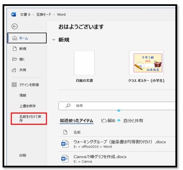Switch to ピン留め tab
The width and height of the screenshot is (183, 170).
108,121
